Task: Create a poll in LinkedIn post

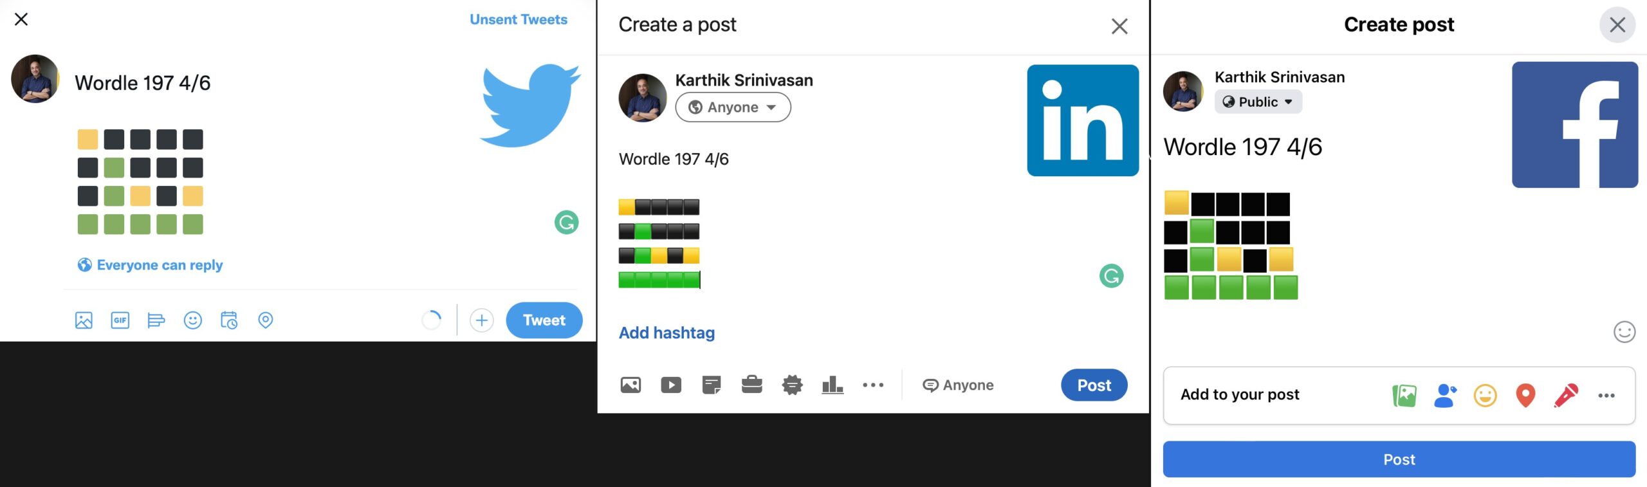Action: [x=832, y=385]
